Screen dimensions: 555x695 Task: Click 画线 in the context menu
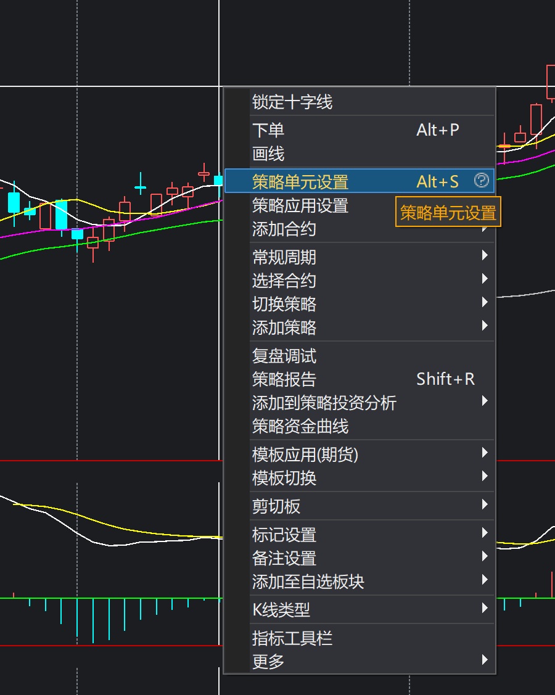click(268, 154)
